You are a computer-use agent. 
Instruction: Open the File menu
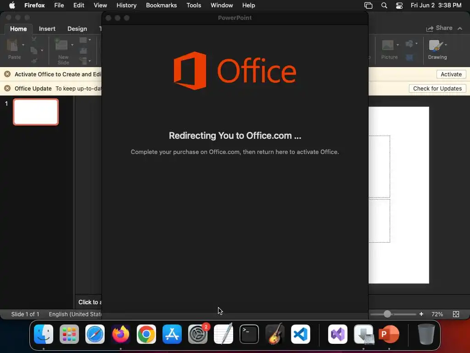pyautogui.click(x=59, y=5)
